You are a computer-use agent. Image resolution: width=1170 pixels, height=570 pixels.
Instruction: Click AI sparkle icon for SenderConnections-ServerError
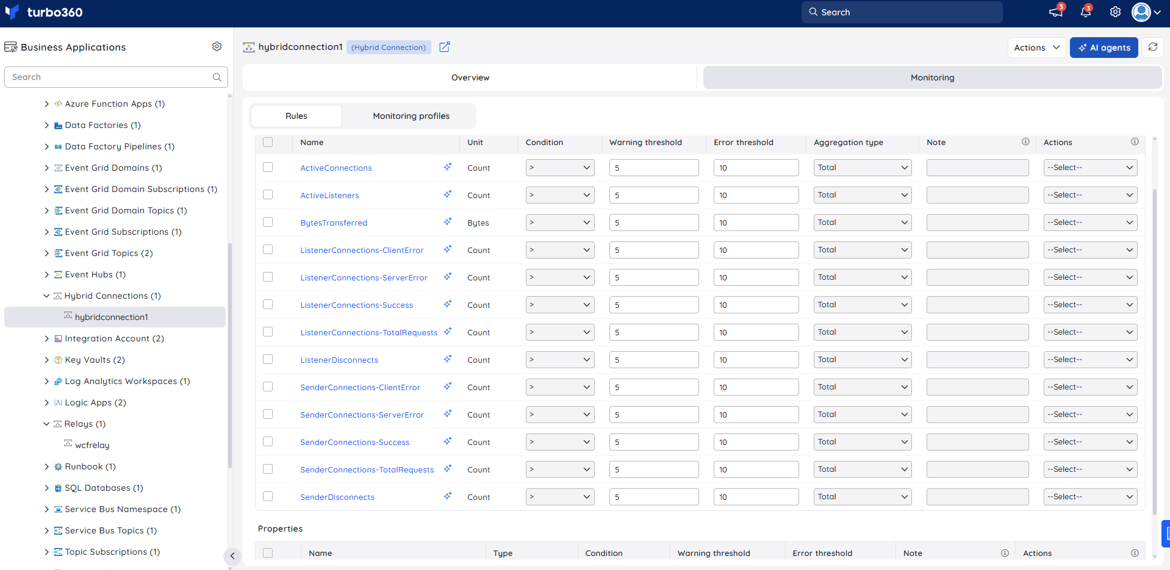(448, 414)
